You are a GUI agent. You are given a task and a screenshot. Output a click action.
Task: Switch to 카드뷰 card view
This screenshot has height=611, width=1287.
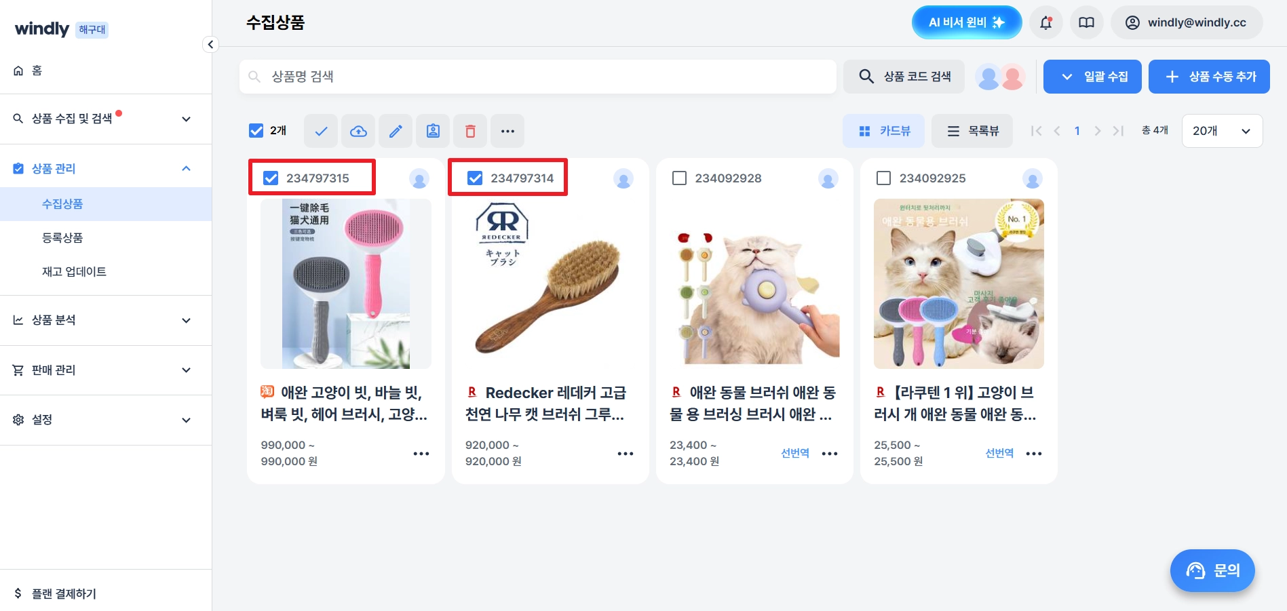[x=883, y=131]
